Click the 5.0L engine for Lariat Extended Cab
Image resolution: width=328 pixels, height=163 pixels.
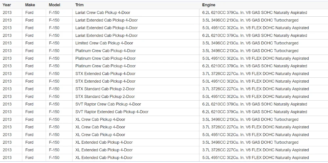[256, 28]
